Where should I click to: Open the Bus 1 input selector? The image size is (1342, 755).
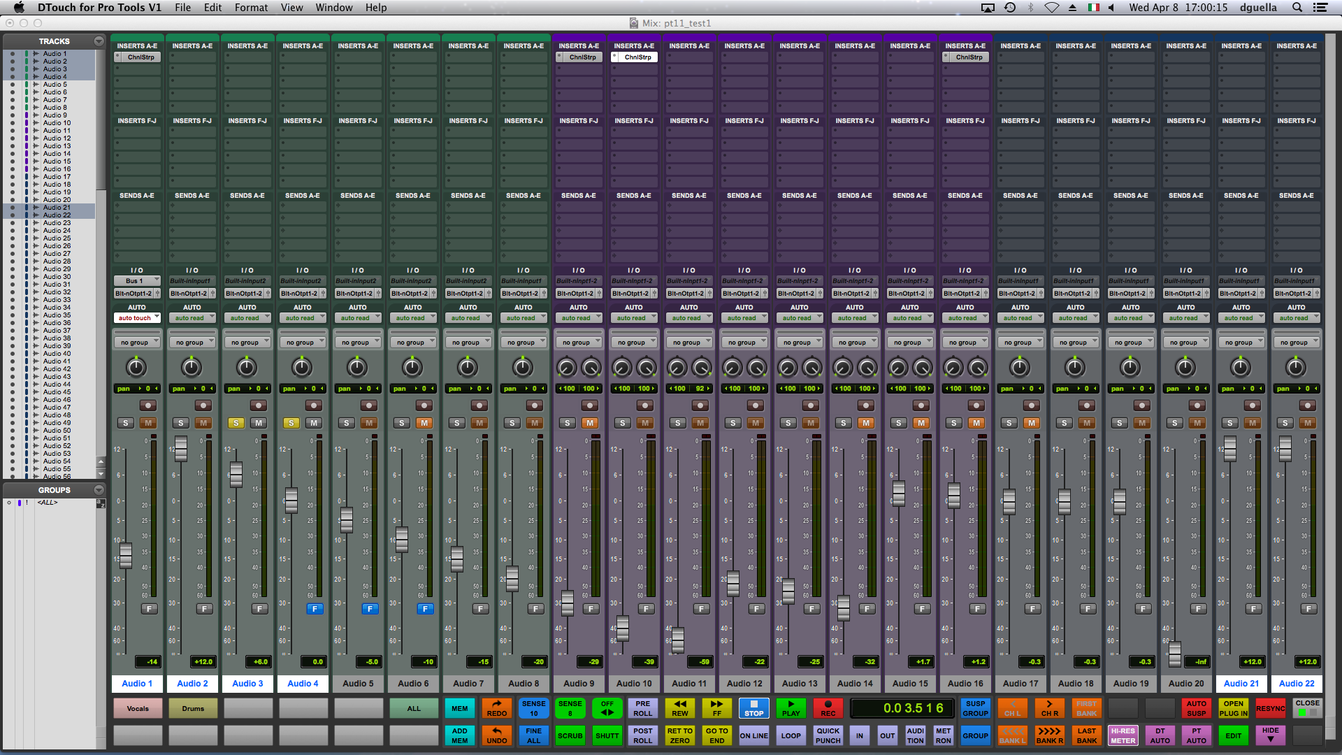[137, 281]
